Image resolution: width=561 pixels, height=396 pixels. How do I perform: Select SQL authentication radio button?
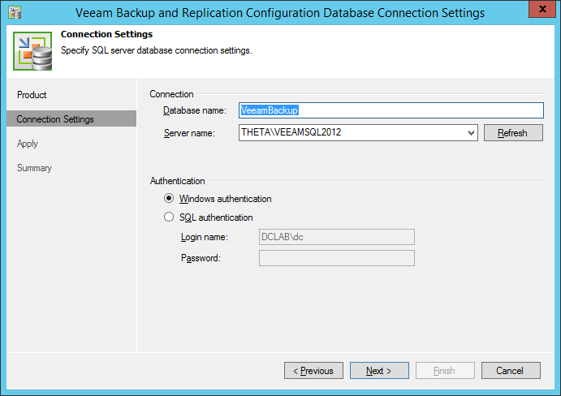pos(169,217)
